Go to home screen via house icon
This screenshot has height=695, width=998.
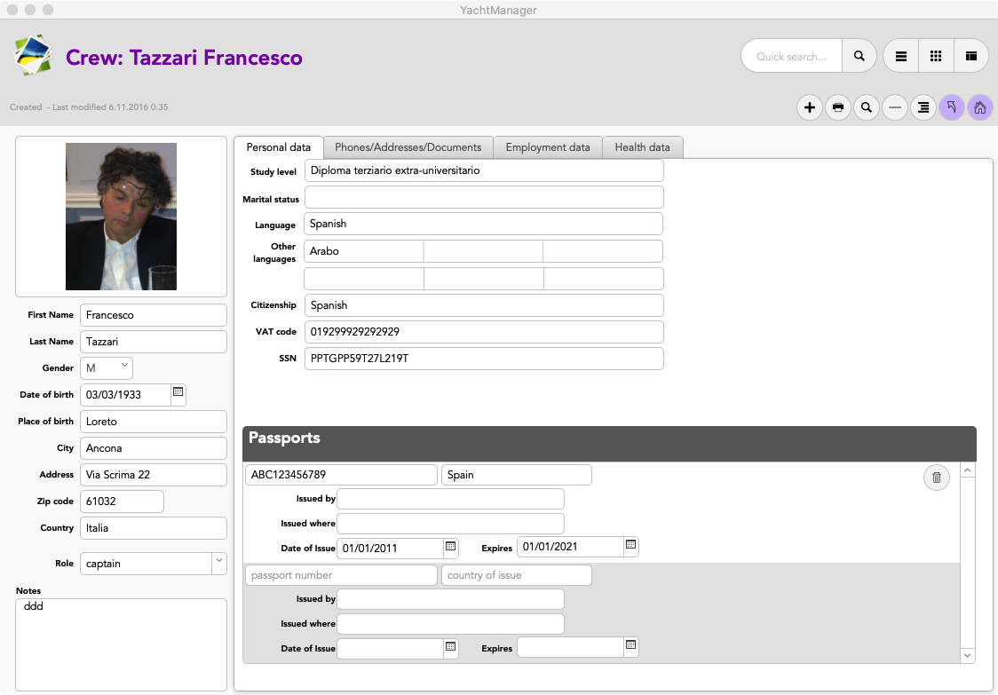tap(980, 107)
